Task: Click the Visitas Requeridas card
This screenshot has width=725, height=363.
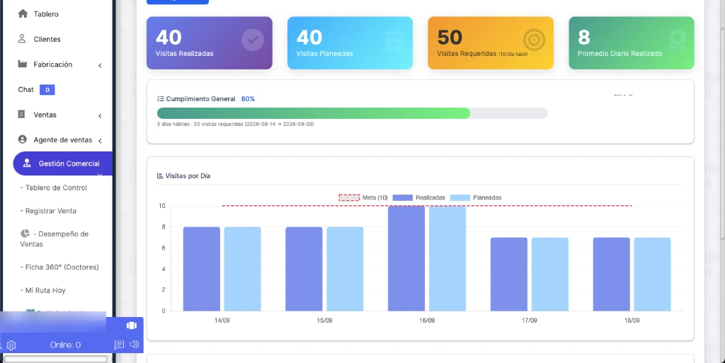Action: point(491,43)
